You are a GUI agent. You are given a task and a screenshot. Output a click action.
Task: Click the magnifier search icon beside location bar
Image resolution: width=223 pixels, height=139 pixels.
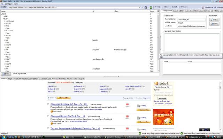tap(146, 7)
